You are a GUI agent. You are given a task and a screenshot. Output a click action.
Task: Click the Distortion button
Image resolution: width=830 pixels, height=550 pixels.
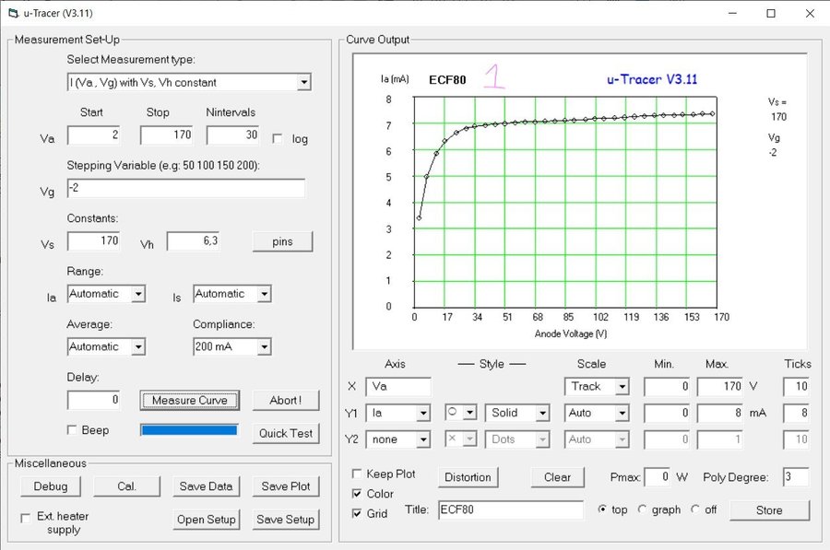[x=468, y=477]
